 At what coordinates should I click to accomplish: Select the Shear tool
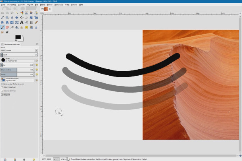pyautogui.click(x=2, y=23)
